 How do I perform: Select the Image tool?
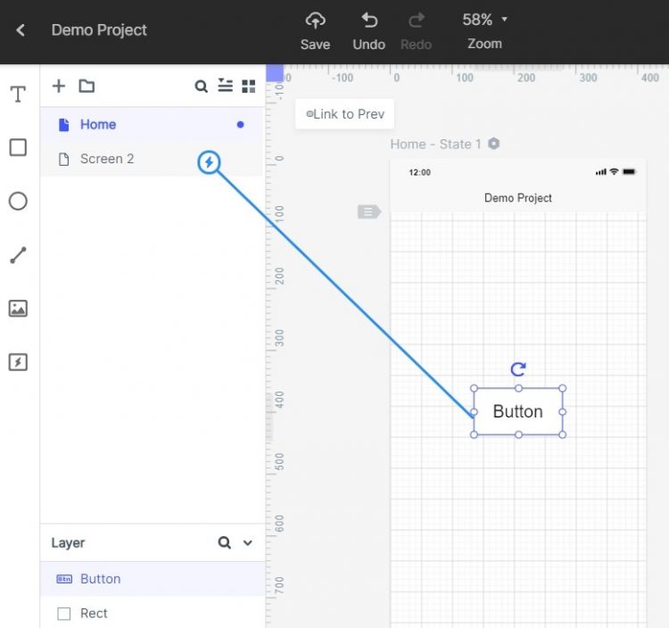(18, 308)
